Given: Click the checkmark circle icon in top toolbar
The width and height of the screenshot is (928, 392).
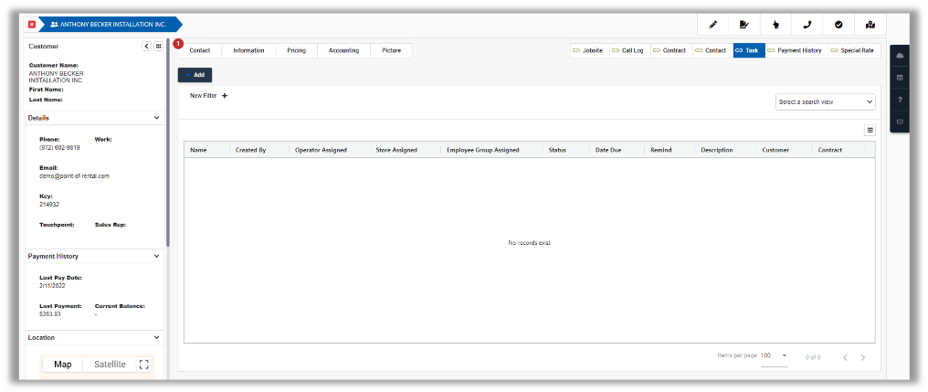Looking at the screenshot, I should pos(838,25).
